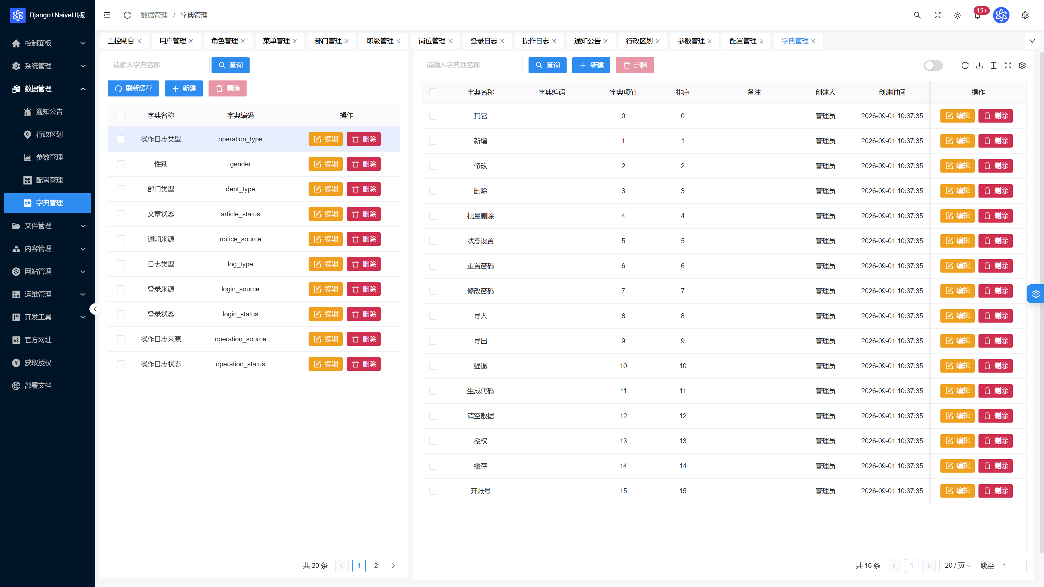This screenshot has width=1044, height=587.
Task: Select all dictionary items via header checkbox
Action: pos(433,92)
